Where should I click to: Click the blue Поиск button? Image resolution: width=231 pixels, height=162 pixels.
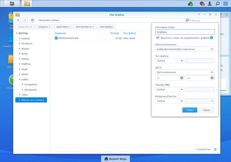click(189, 110)
